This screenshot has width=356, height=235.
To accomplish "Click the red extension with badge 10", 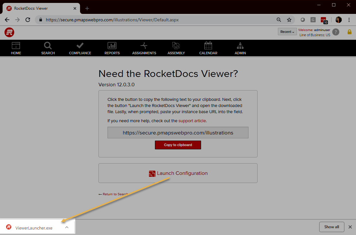I will coord(324,20).
